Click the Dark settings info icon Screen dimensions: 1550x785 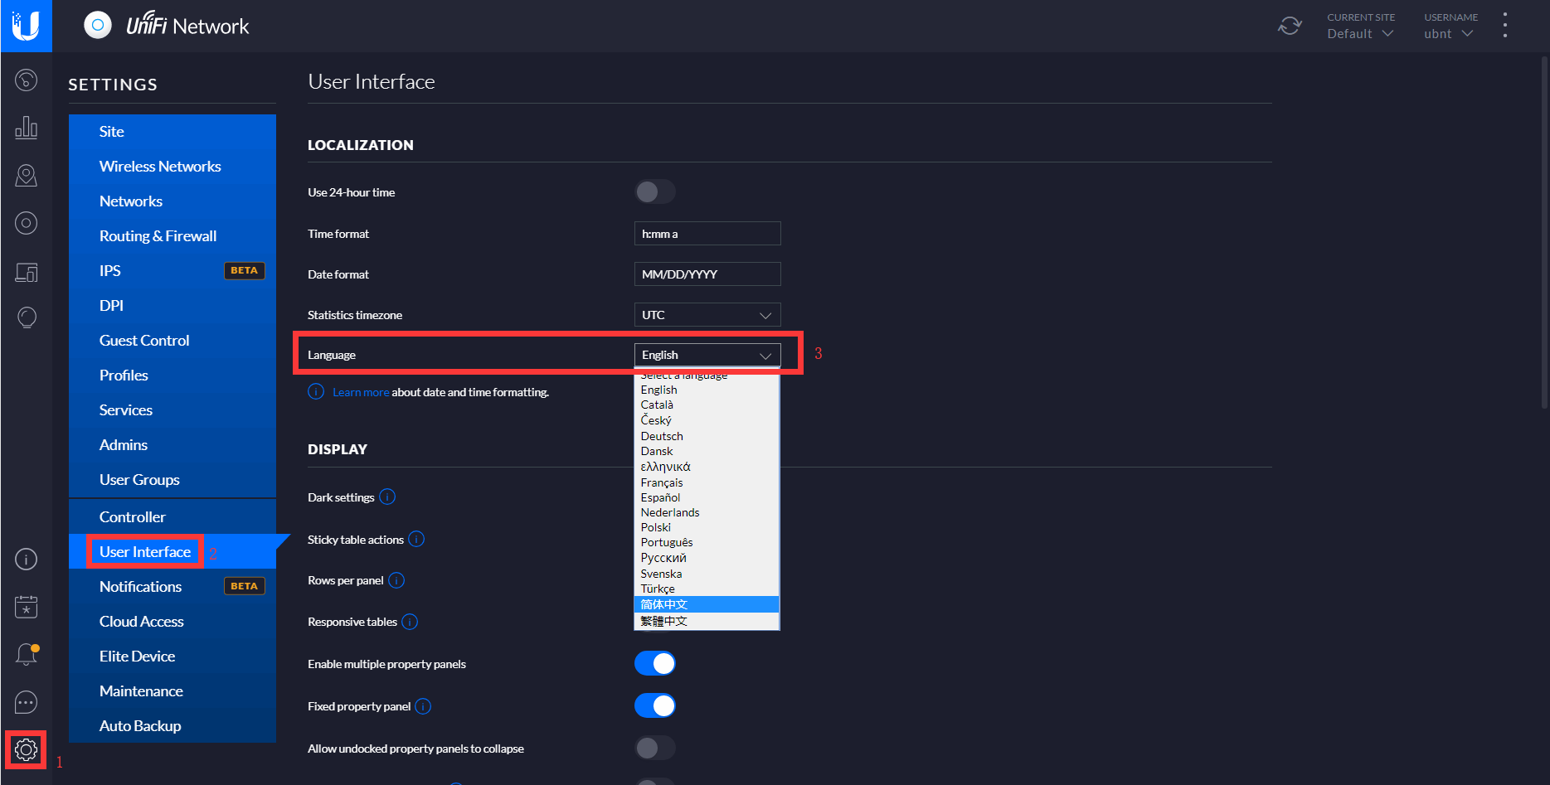coord(387,497)
